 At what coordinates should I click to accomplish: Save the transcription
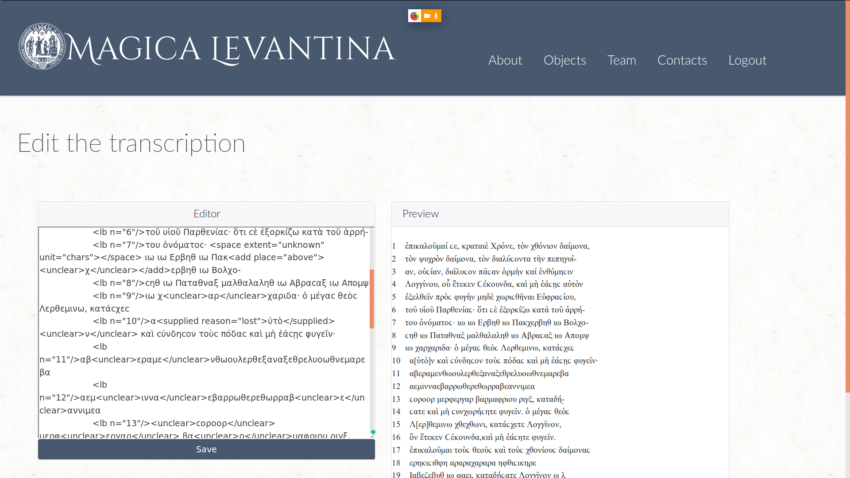[206, 449]
